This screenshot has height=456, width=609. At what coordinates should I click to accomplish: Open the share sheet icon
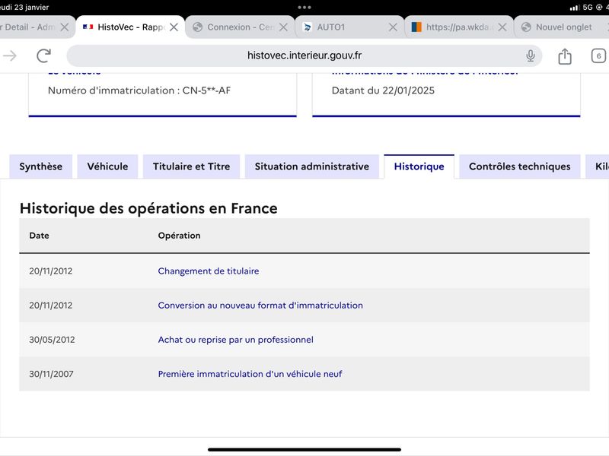(x=565, y=55)
